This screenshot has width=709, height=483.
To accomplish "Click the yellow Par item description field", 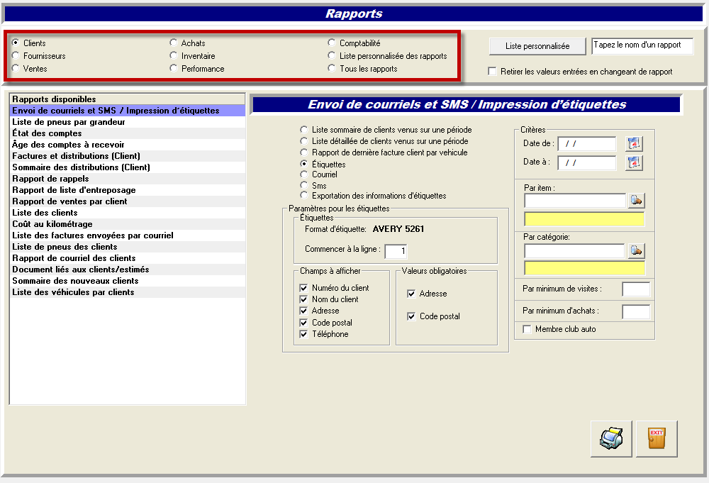I will pyautogui.click(x=584, y=219).
